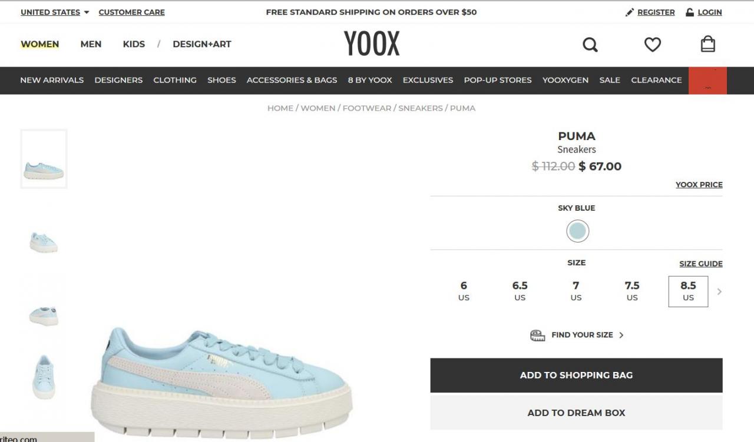Open the wishlist heart icon

[x=653, y=45]
